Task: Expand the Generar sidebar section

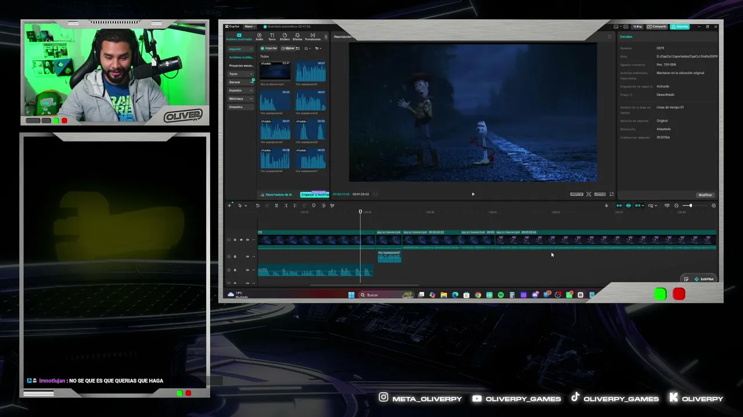Action: click(241, 82)
